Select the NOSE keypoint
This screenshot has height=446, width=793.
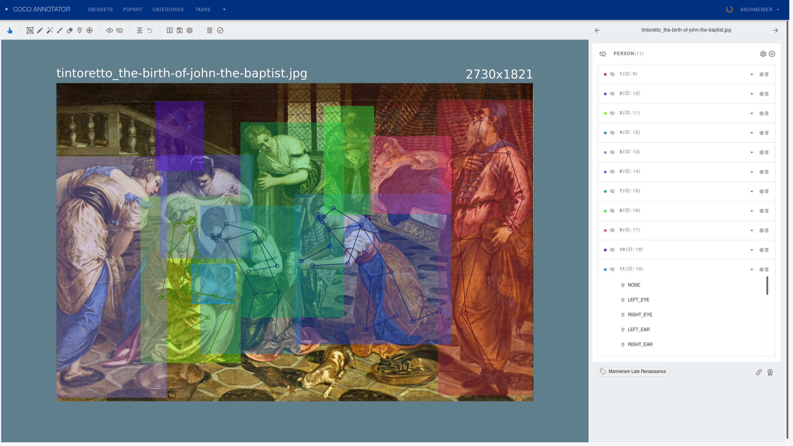[x=634, y=285]
